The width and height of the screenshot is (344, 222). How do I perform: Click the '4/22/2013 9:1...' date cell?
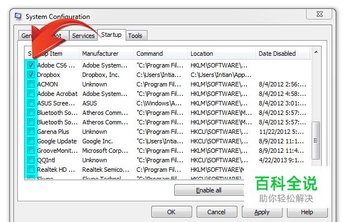pyautogui.click(x=281, y=160)
